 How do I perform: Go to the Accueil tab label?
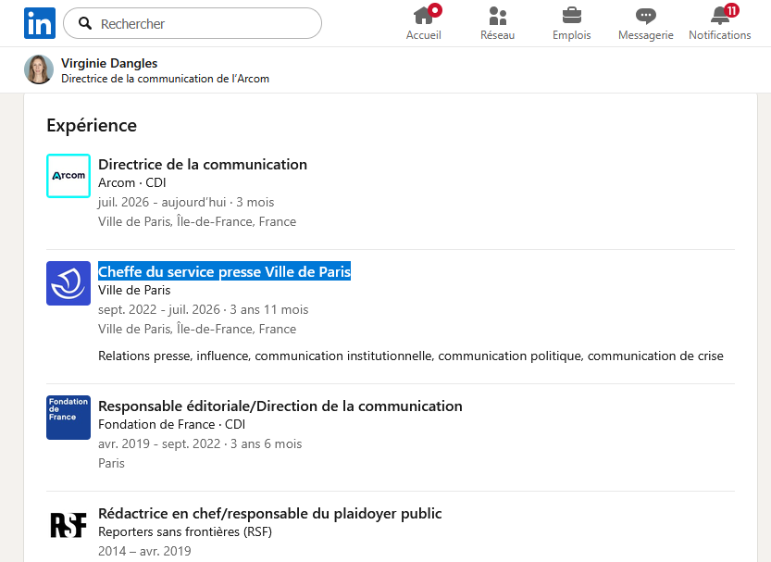tap(423, 35)
